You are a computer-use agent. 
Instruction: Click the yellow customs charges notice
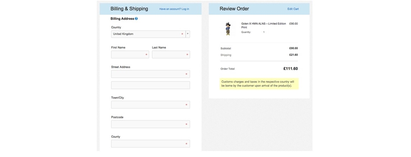(259, 84)
